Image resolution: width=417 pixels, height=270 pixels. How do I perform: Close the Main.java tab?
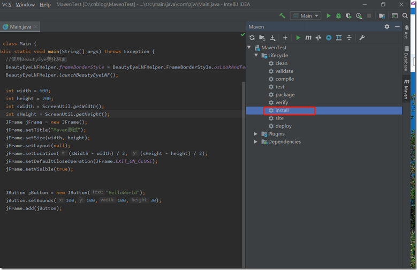point(36,27)
